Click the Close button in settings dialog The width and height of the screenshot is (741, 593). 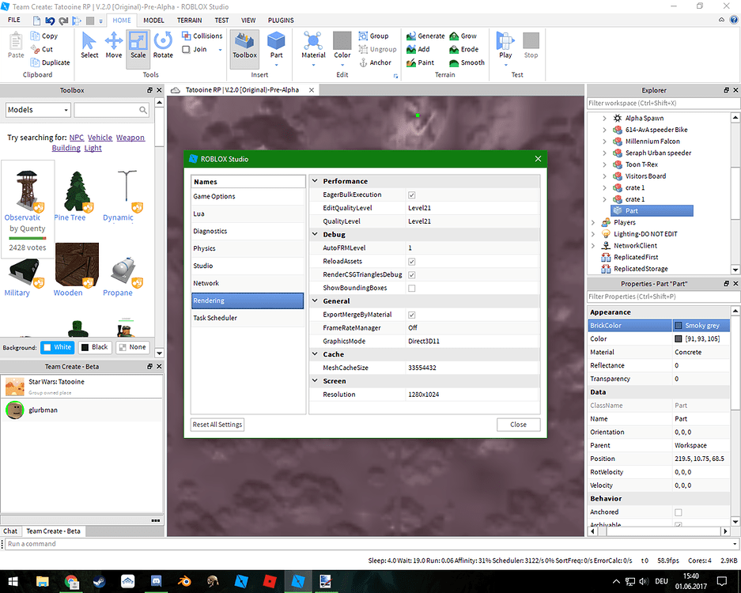pos(518,425)
